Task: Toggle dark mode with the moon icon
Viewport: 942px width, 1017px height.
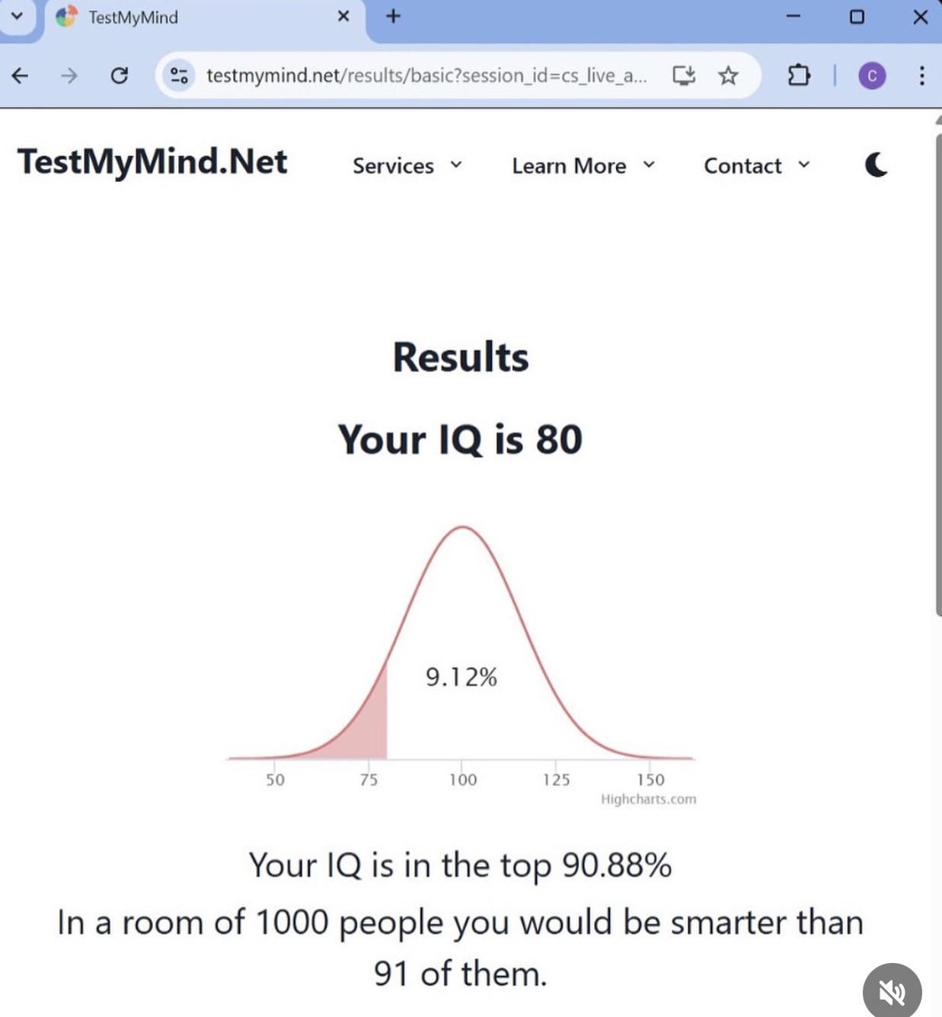Action: pos(877,164)
